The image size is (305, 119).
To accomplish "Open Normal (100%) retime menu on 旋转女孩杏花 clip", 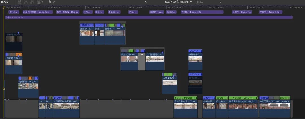I will 186,98.
